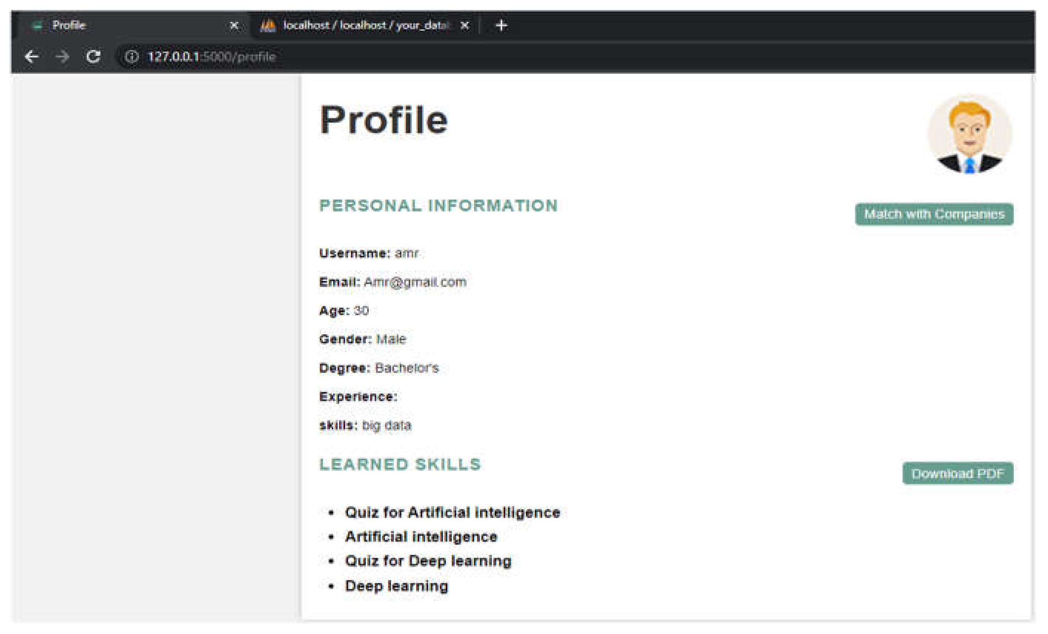Click the Profile page heading
The image size is (1048, 634).
pos(384,120)
